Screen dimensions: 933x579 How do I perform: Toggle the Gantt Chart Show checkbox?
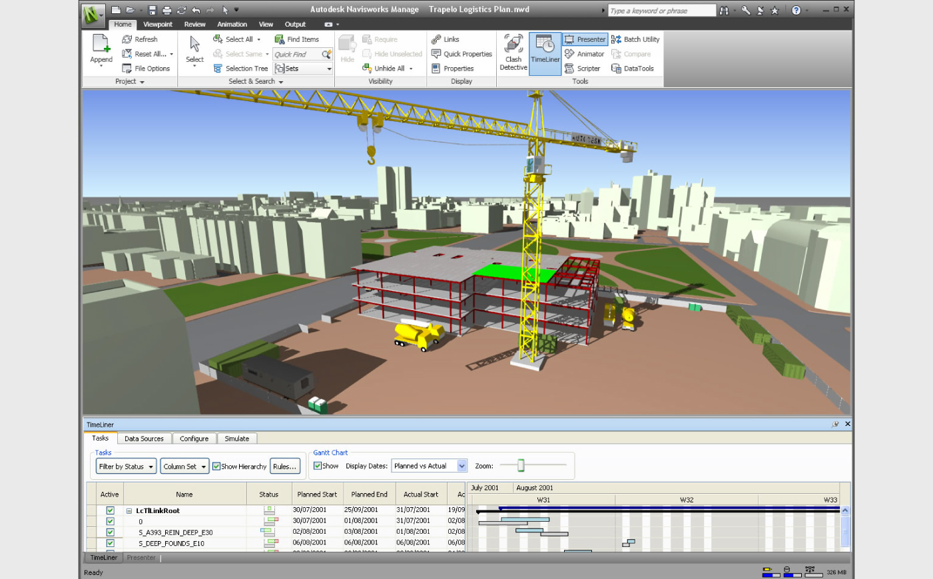tap(318, 466)
